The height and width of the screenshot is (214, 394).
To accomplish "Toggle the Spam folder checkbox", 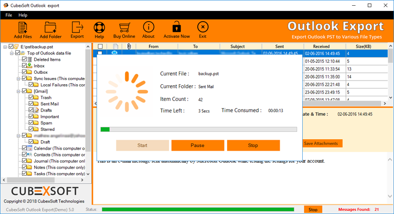I will pyautogui.click(x=30, y=123).
